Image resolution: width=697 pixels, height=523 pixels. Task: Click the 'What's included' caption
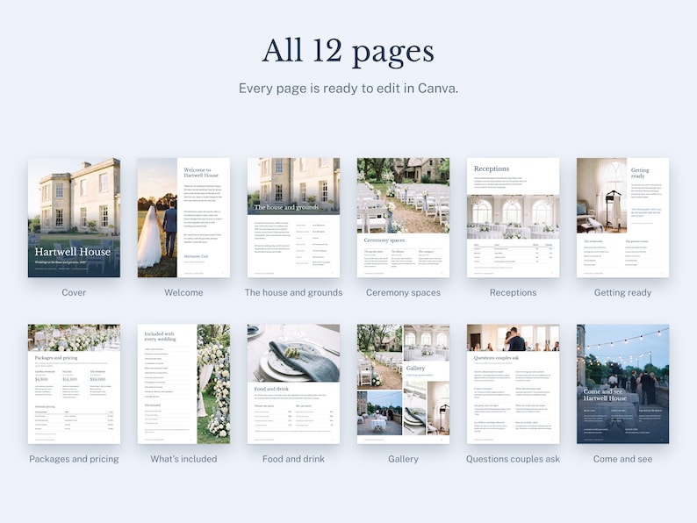coord(183,459)
